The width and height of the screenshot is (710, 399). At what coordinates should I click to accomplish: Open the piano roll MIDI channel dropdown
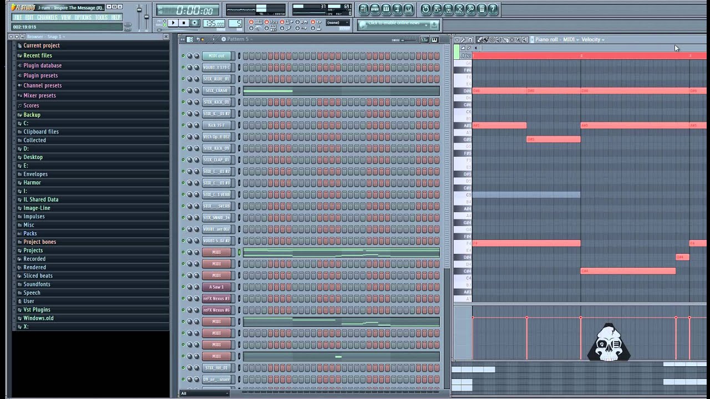[x=571, y=39]
